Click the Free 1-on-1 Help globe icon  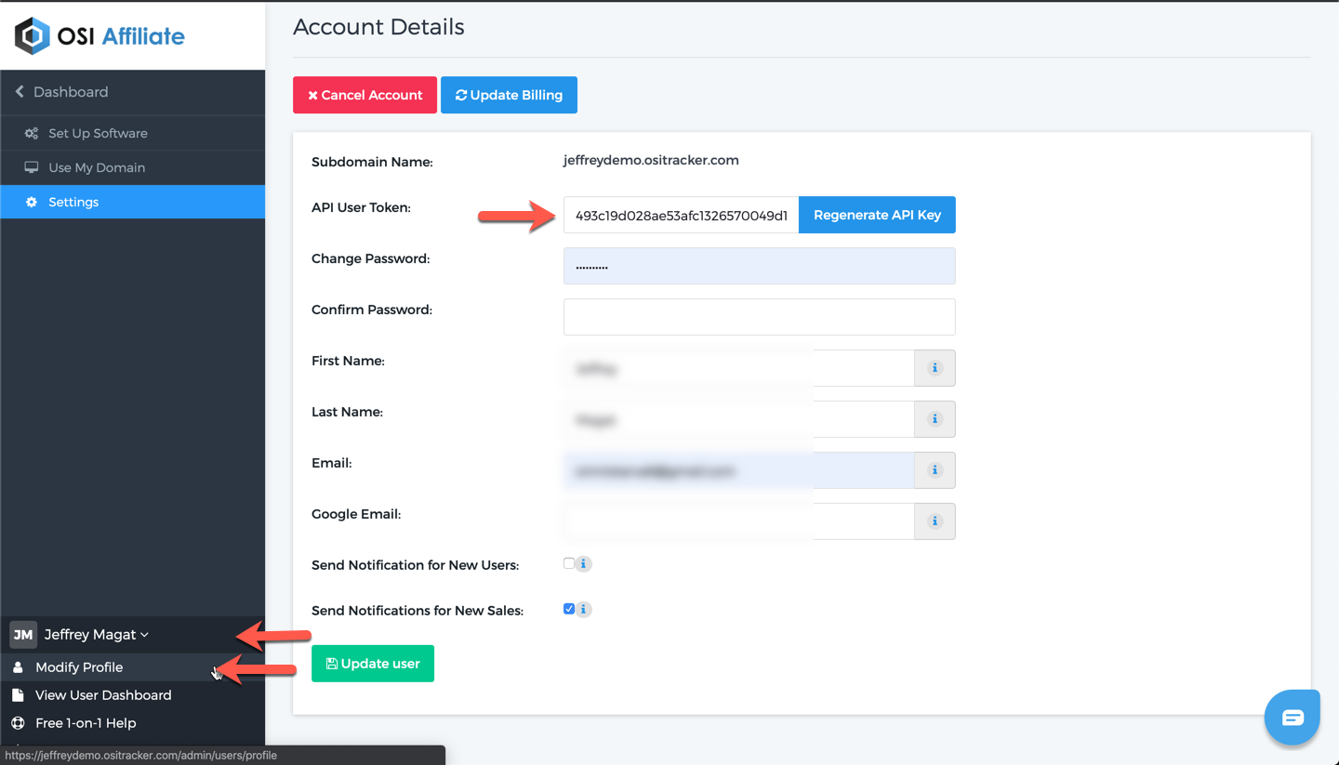[19, 722]
